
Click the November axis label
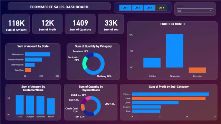pos(175,76)
